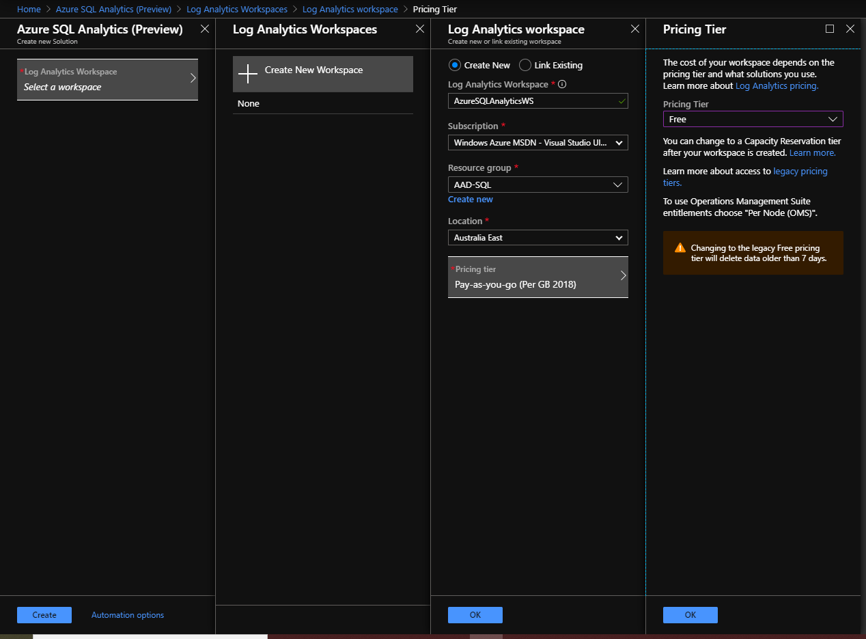Expand the Pricing tier Pay-as-you-go selector
This screenshot has width=866, height=639.
click(x=538, y=277)
